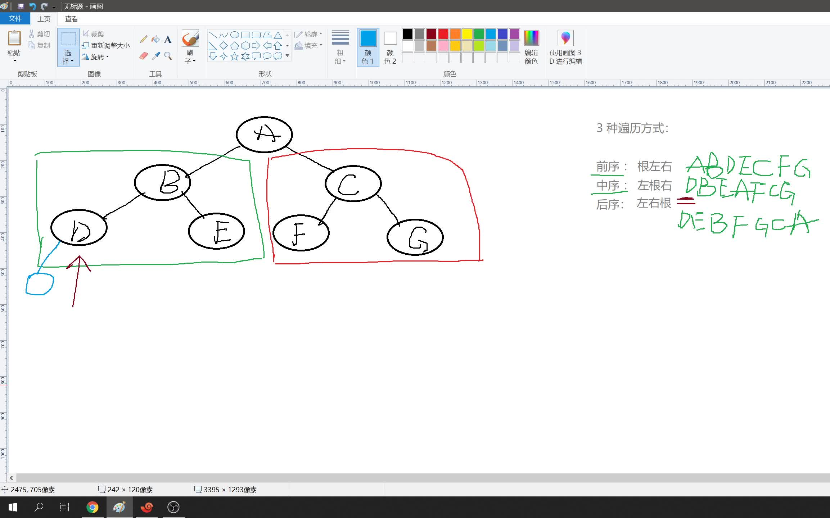The width and height of the screenshot is (830, 518).
Task: Select the Color picker eyedropper tool
Action: point(156,56)
